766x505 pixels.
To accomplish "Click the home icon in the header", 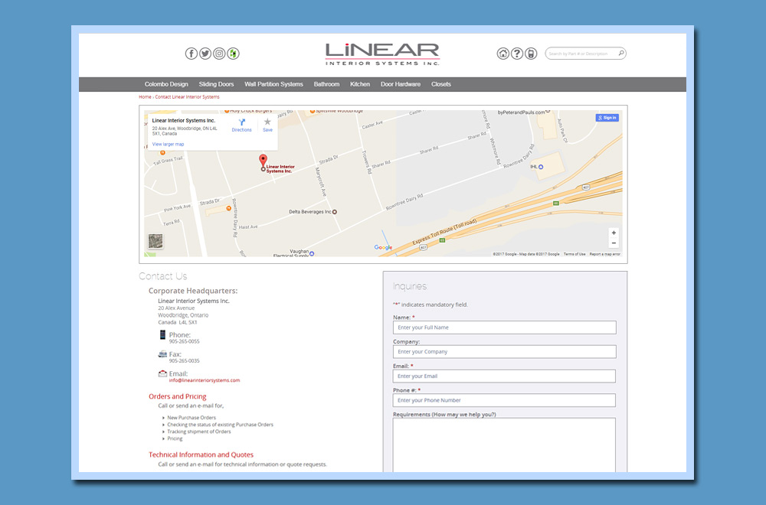I will 502,54.
